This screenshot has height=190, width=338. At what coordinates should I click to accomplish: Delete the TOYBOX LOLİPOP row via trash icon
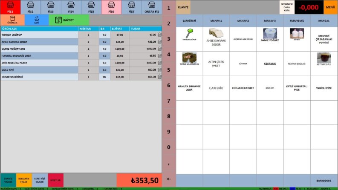(x=159, y=35)
